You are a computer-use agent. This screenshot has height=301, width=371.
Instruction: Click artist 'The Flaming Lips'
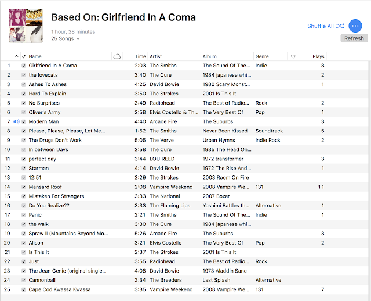[170, 205]
